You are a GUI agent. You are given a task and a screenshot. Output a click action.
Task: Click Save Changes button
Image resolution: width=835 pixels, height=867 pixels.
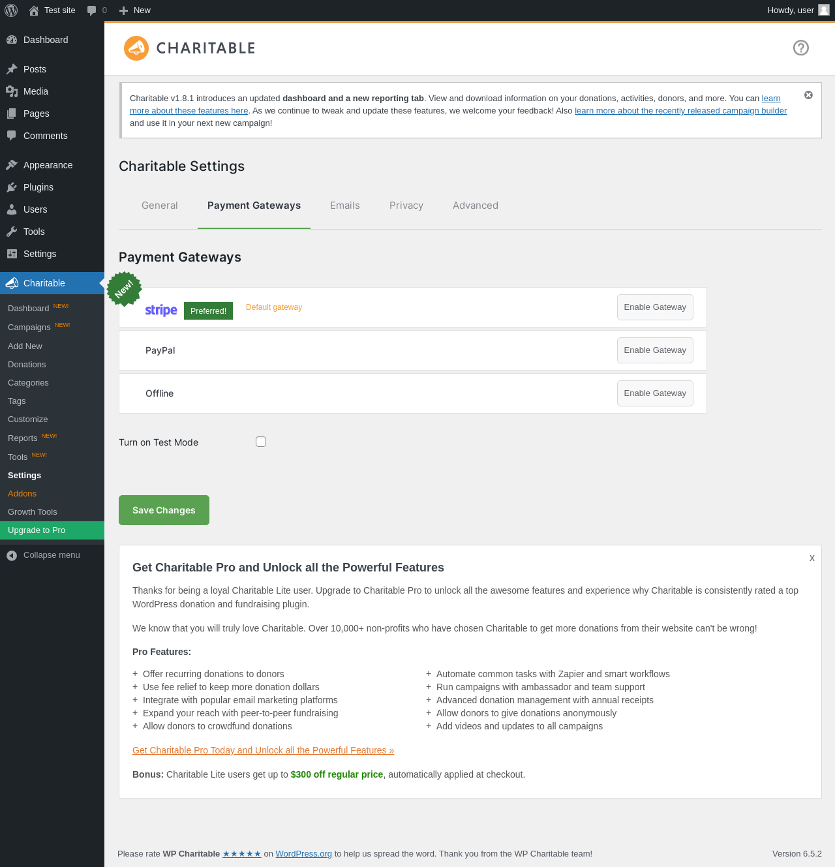point(164,510)
